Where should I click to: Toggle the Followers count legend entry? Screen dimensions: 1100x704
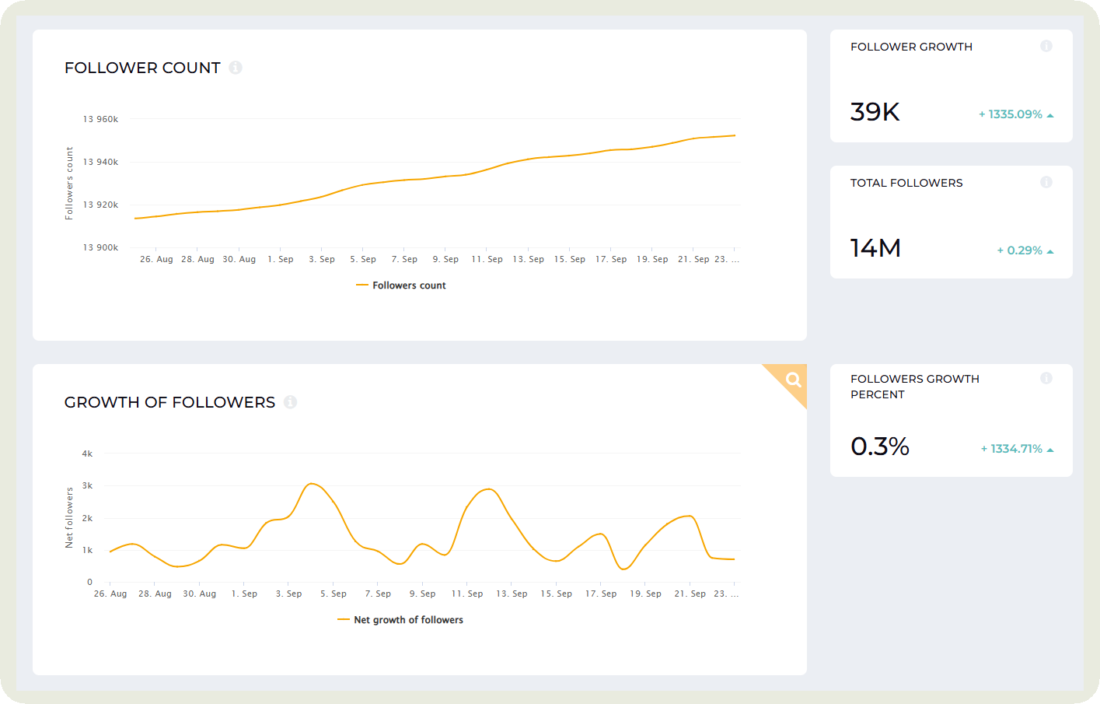point(401,285)
